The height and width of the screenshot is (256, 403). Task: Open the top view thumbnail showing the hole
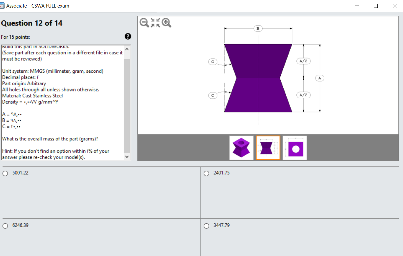click(294, 148)
